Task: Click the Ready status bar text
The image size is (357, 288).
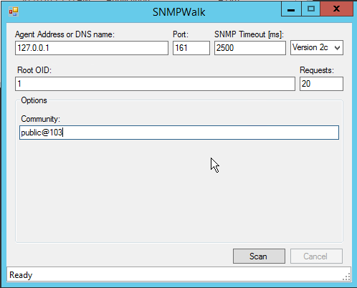Action: click(21, 275)
